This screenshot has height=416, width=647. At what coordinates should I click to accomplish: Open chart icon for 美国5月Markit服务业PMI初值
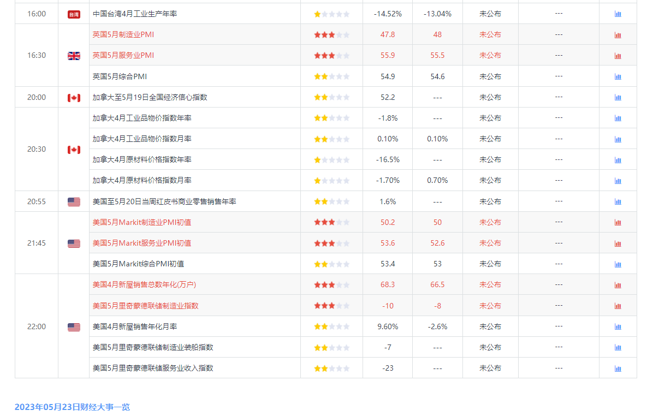pos(618,243)
